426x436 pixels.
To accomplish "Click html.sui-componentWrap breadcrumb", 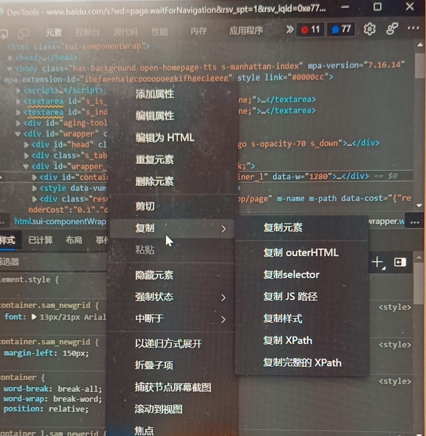I will [x=60, y=221].
